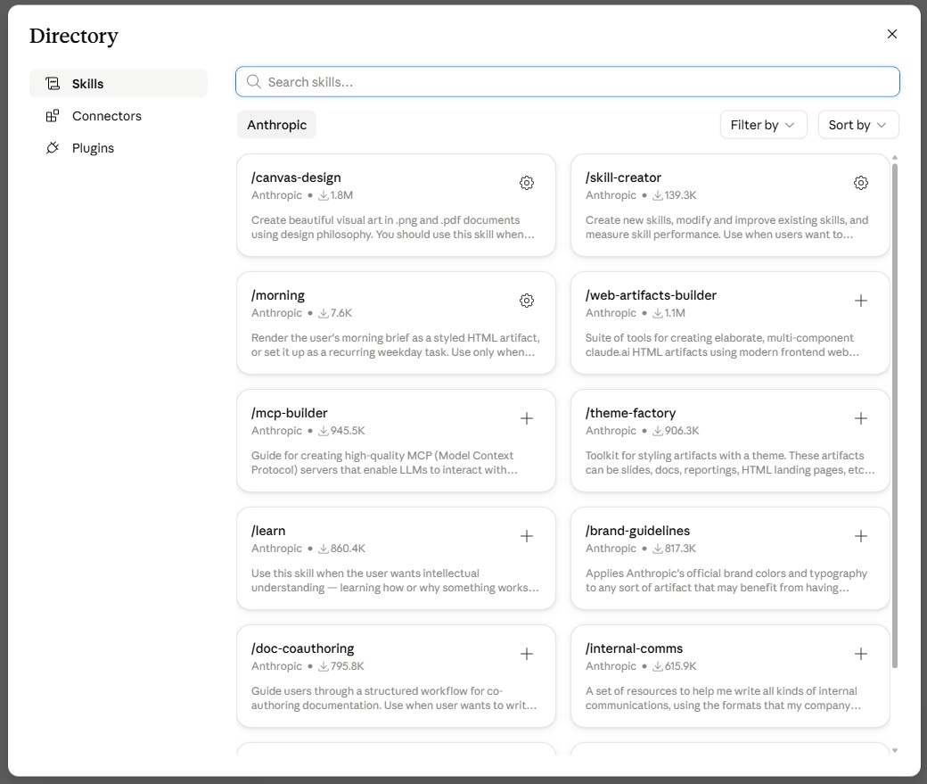Image resolution: width=927 pixels, height=784 pixels.
Task: Add the /brand-guidelines skill with plus icon
Action: 861,536
